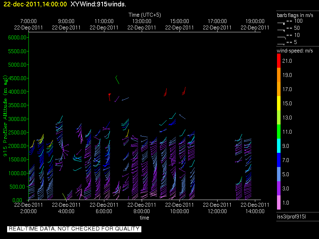319x239 pixels.
Task: Click the yellow date-time header 22-dec-2011,14:00:00
Action: [35, 4]
